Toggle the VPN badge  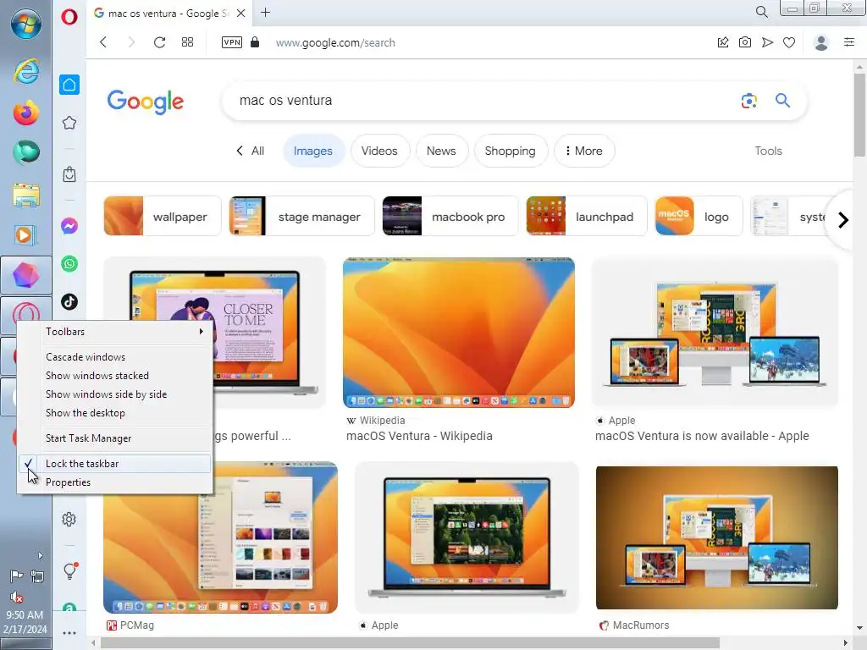click(x=232, y=42)
